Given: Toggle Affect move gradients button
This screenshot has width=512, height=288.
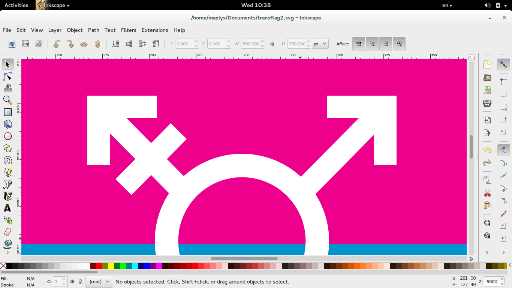Looking at the screenshot, I should pos(386,44).
